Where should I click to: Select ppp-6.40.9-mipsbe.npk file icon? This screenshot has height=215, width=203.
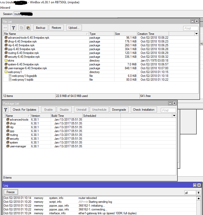pyautogui.click(x=6, y=49)
